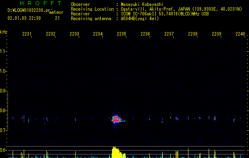Click the 2240 time axis marker
Image resolution: width=249 pixels, height=158 pixels.
[x=240, y=34]
